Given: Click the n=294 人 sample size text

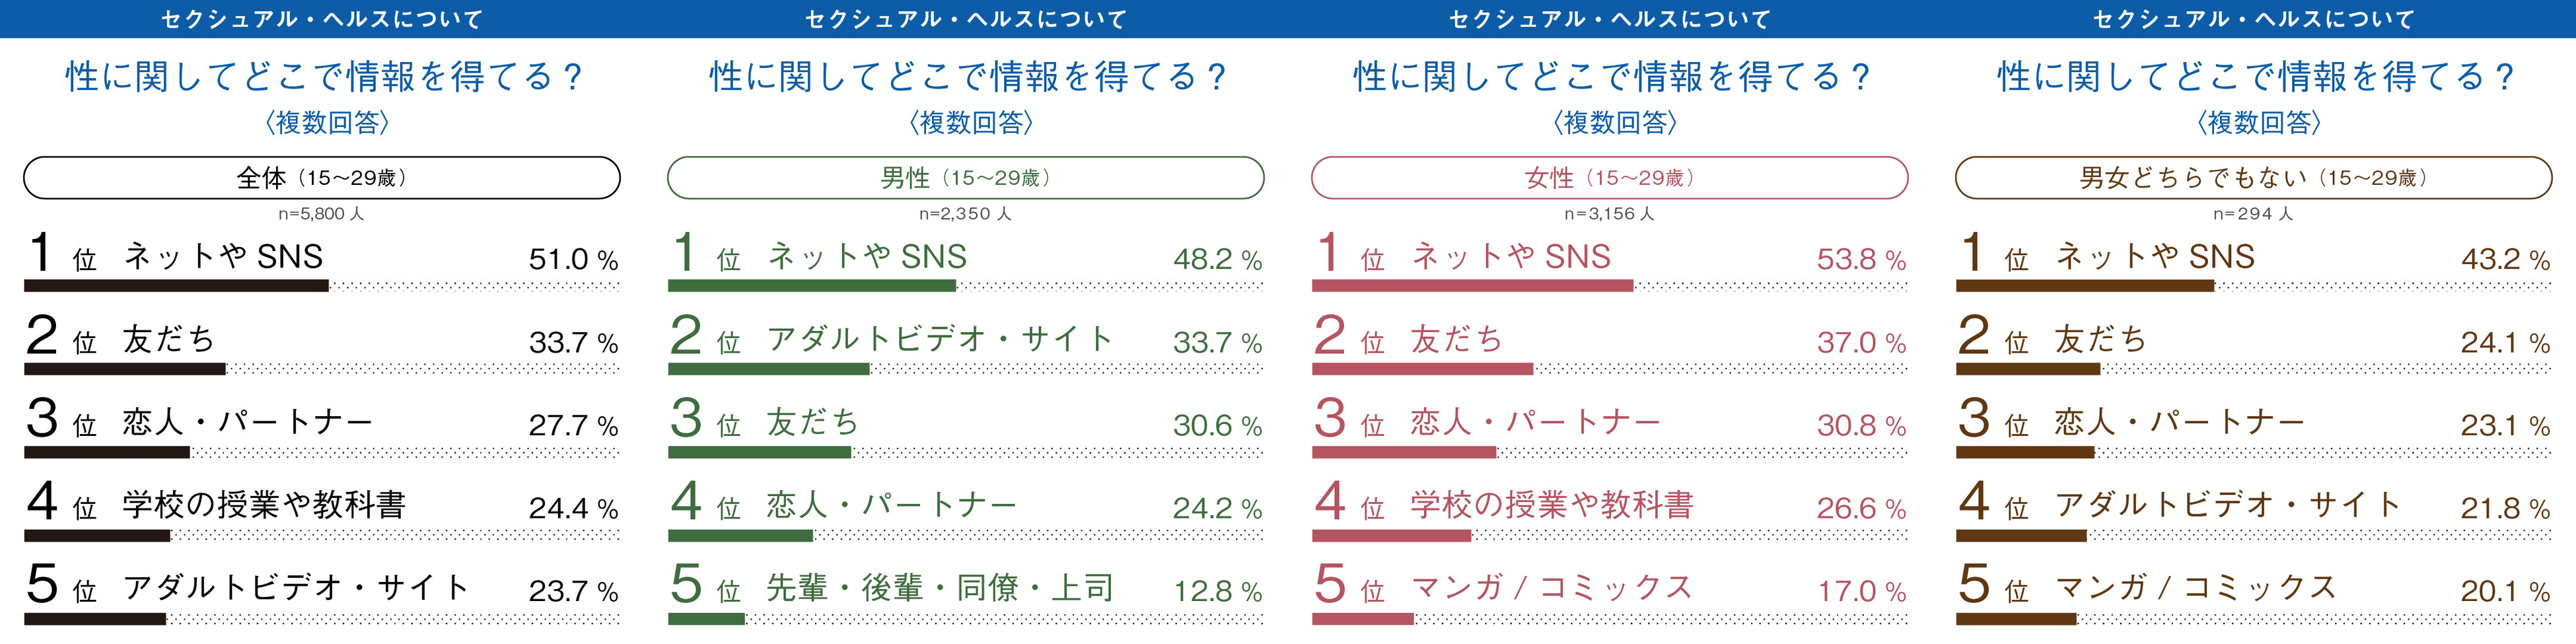Looking at the screenshot, I should point(2253,214).
